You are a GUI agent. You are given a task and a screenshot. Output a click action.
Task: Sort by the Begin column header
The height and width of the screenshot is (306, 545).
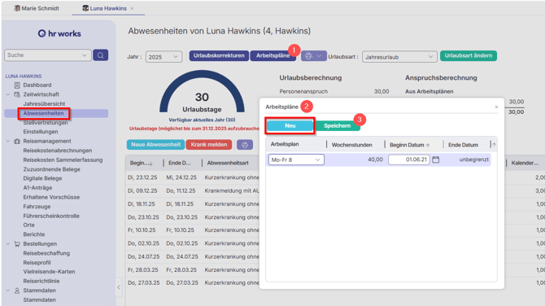click(x=141, y=163)
